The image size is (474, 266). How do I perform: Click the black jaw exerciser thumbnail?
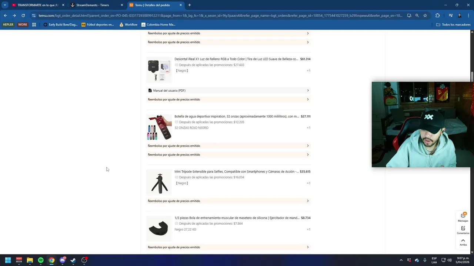point(159,229)
